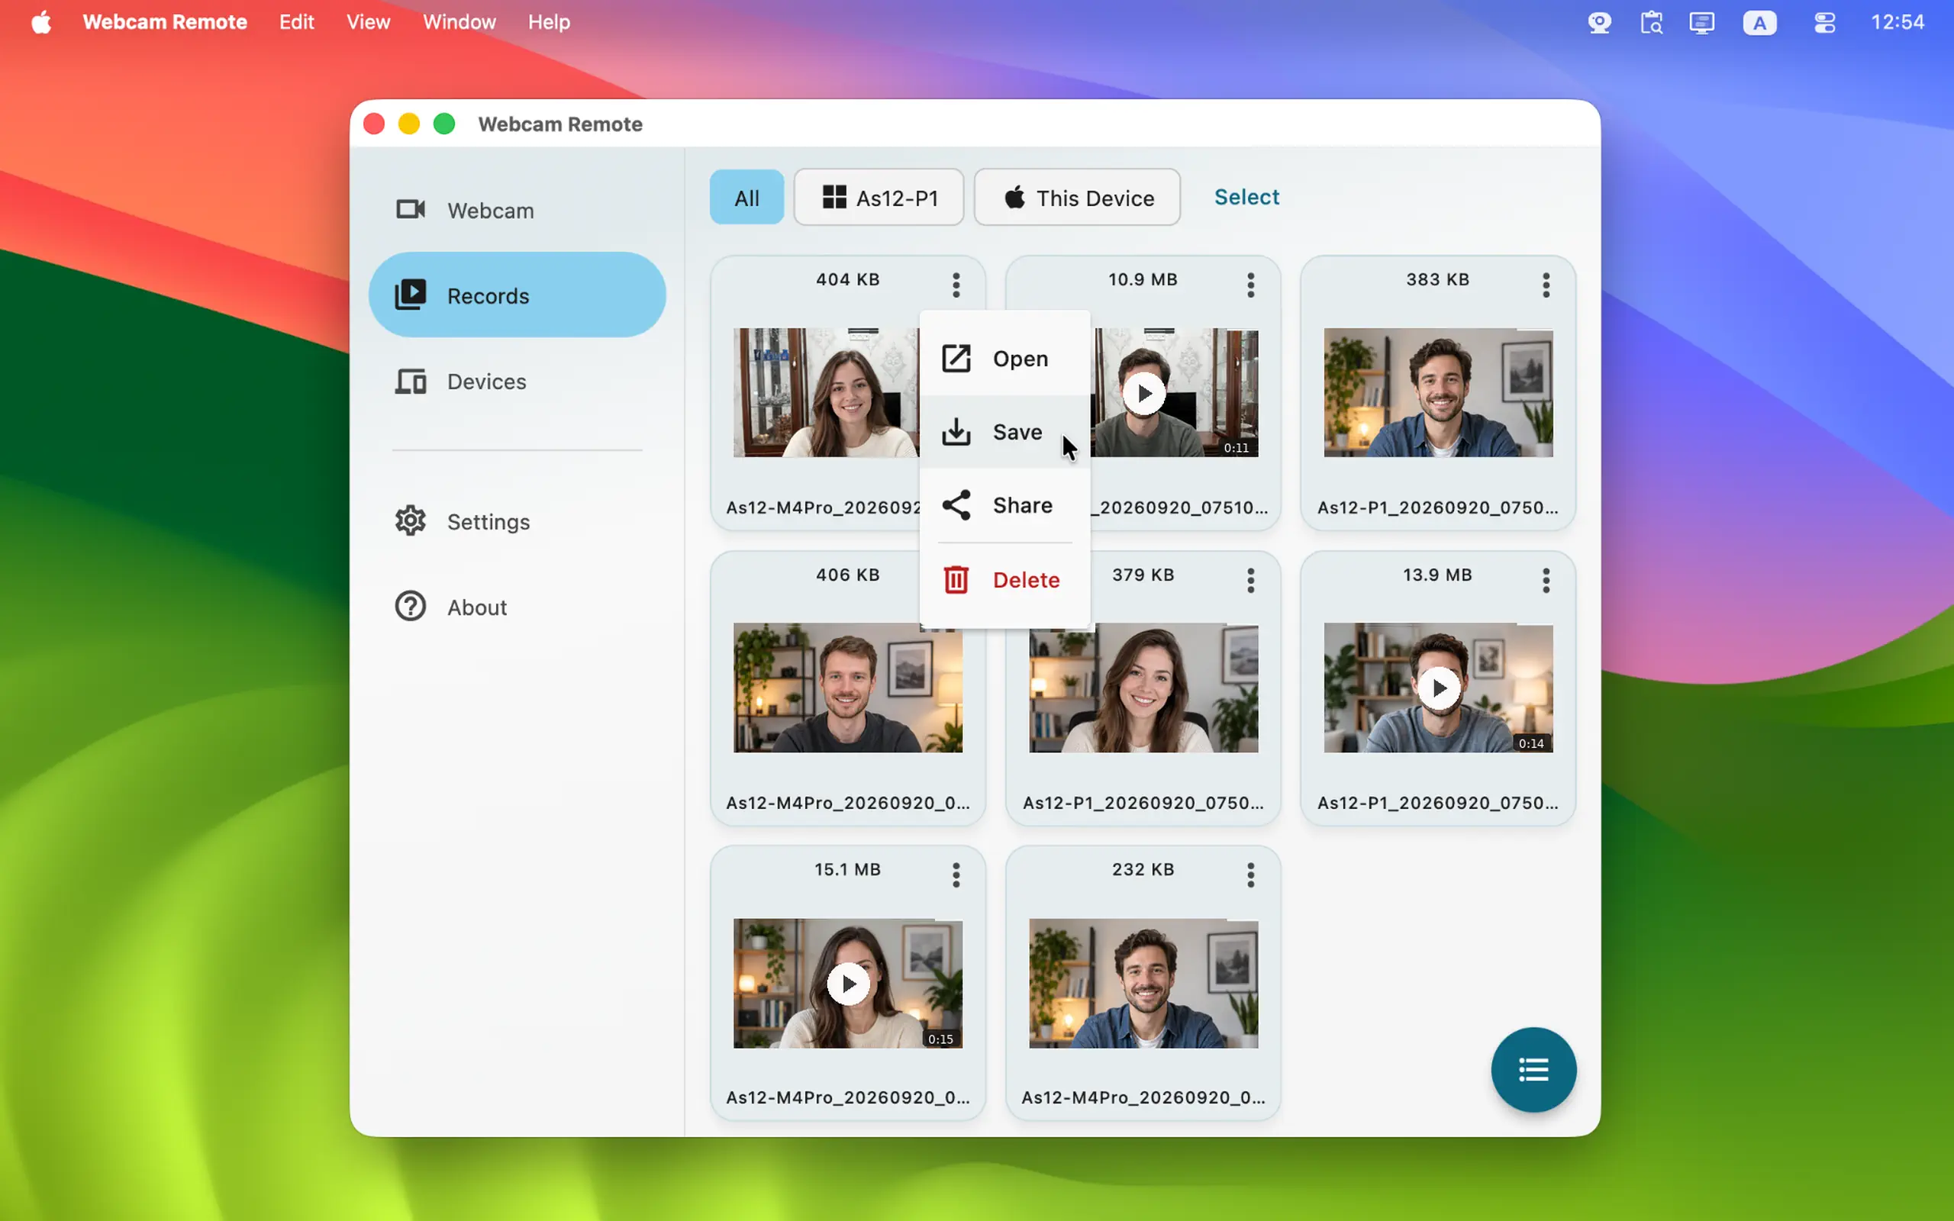The image size is (1954, 1221).
Task: Click the 10.9 MB size label
Action: click(1143, 279)
